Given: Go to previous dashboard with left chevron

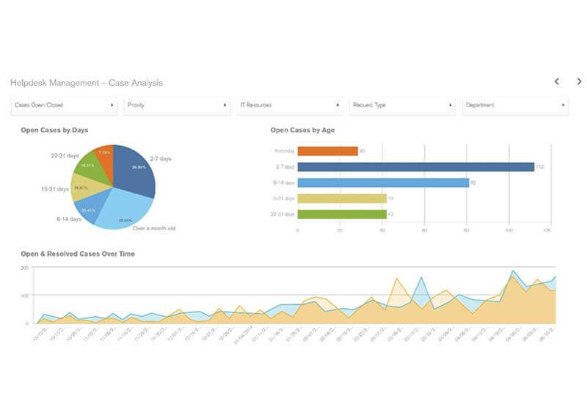Looking at the screenshot, I should 557,81.
